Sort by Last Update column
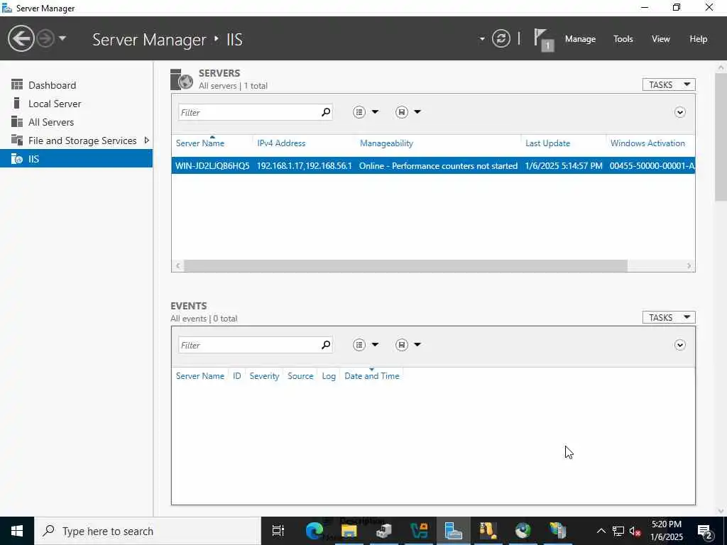This screenshot has height=545, width=727. pyautogui.click(x=547, y=143)
